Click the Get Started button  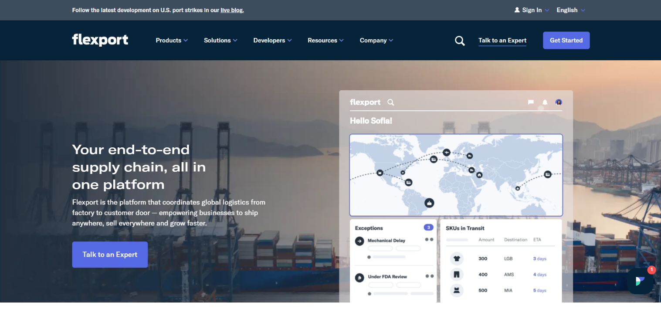coord(566,40)
